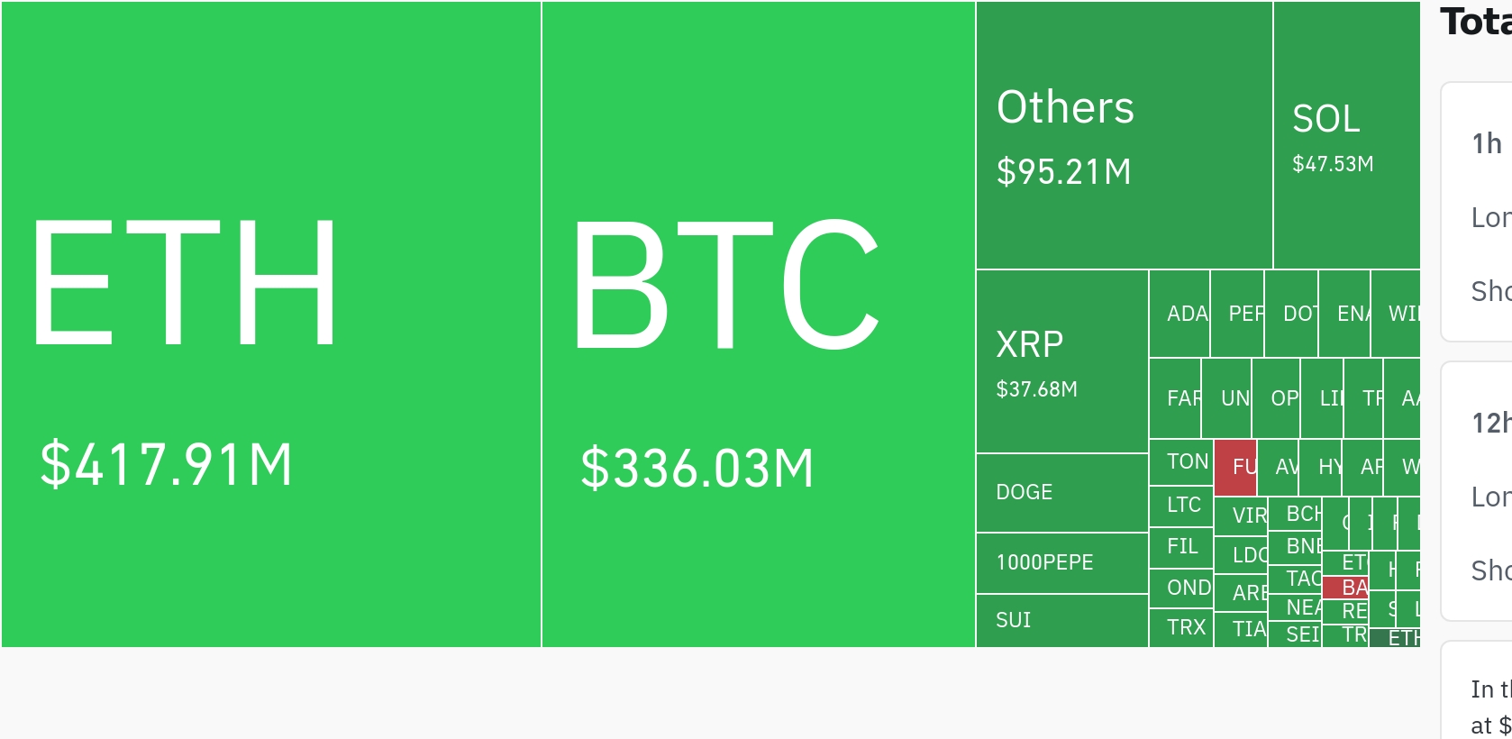Click the OP cell in the heatmap
Screen dimensions: 1512x739
1276,398
